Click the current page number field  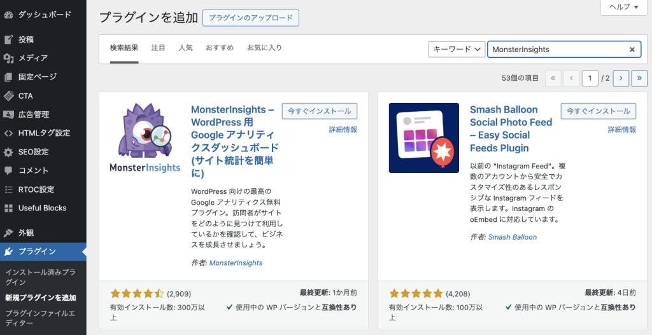[x=590, y=78]
